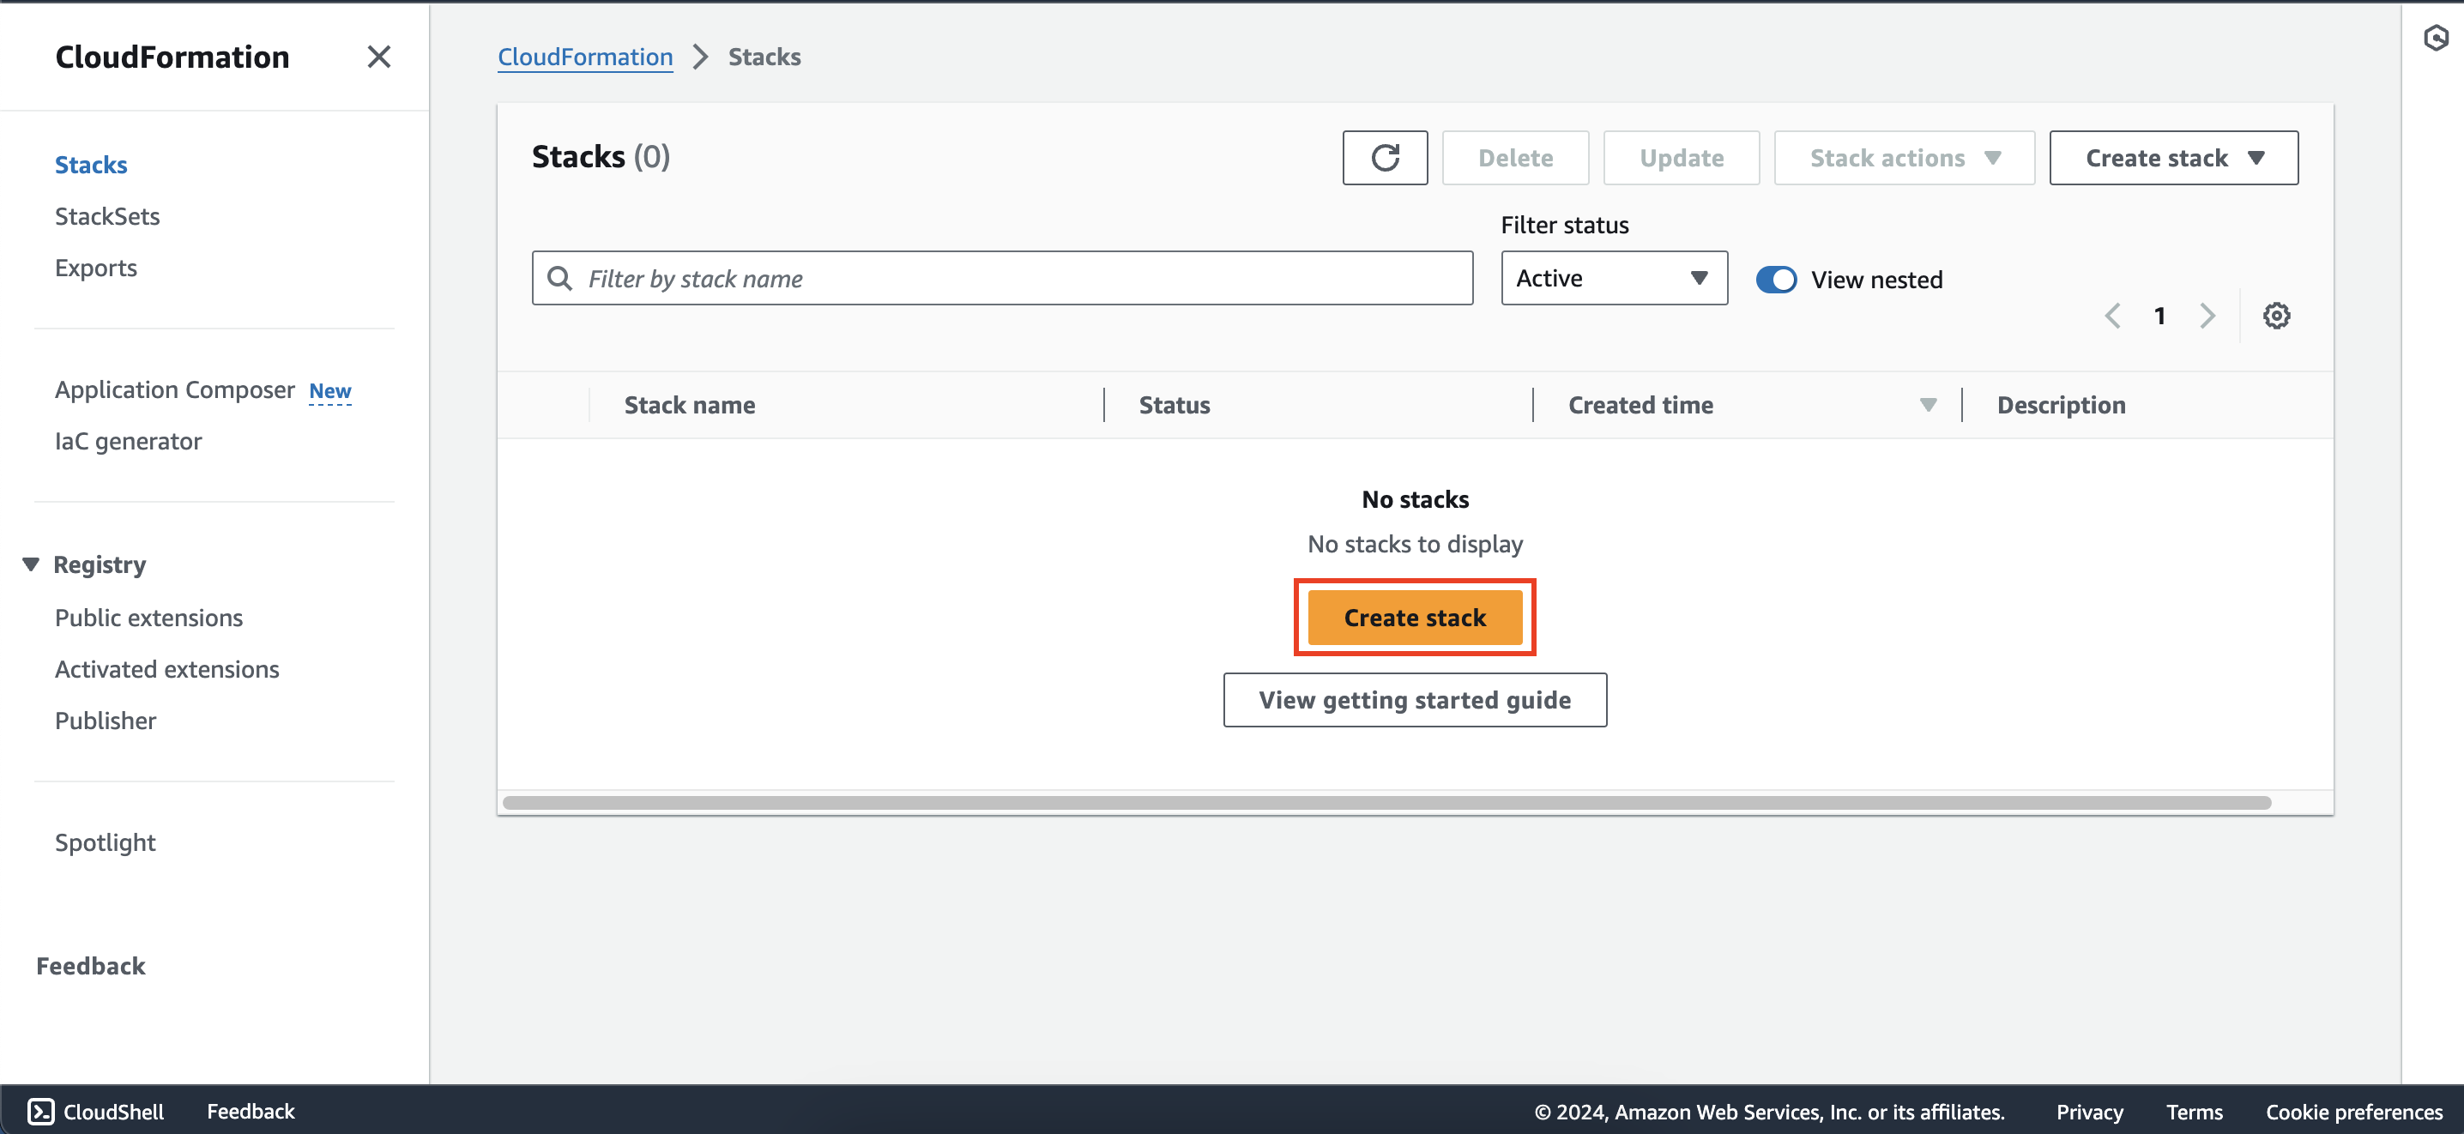This screenshot has height=1134, width=2464.
Task: Click the Status column header
Action: click(x=1175, y=406)
